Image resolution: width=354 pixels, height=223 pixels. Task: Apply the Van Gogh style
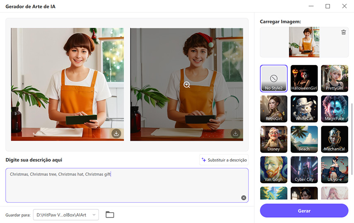tap(274, 169)
